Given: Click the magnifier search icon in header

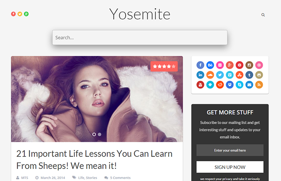Looking at the screenshot, I should point(263,15).
